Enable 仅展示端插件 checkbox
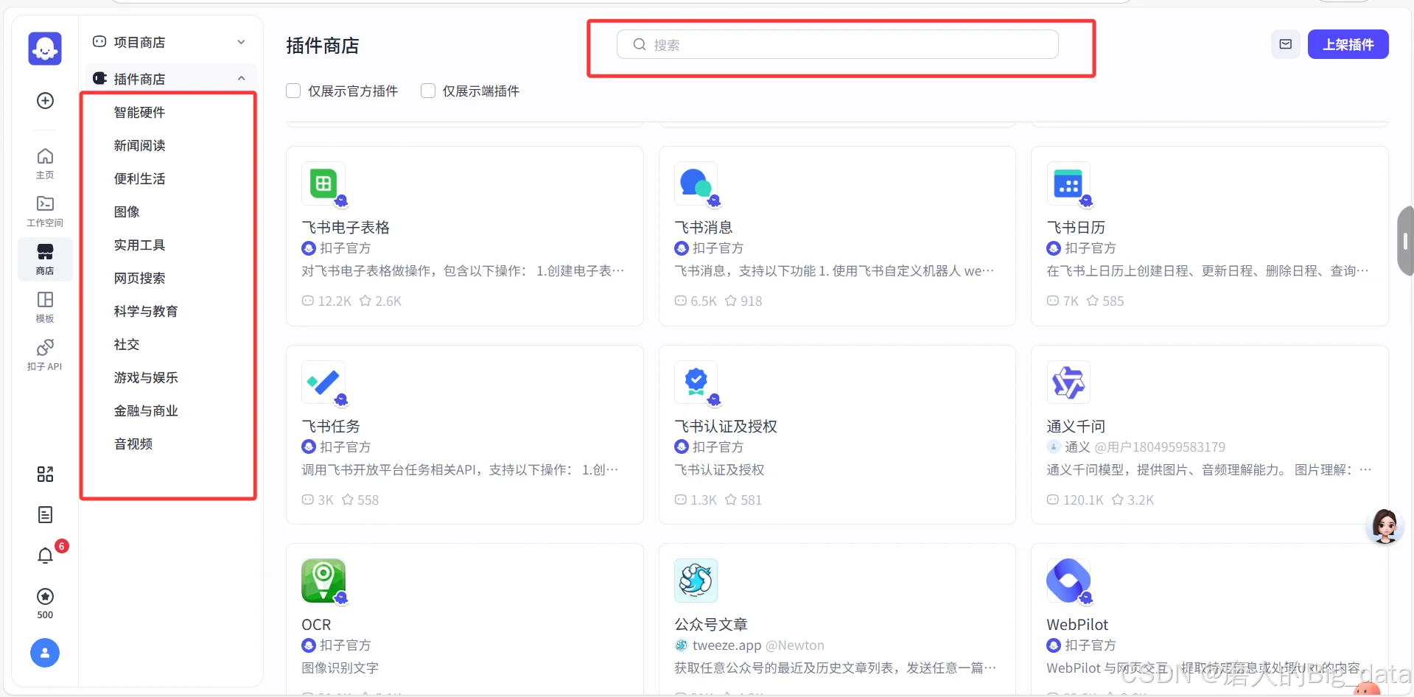Viewport: 1414px width, 697px height. [428, 91]
